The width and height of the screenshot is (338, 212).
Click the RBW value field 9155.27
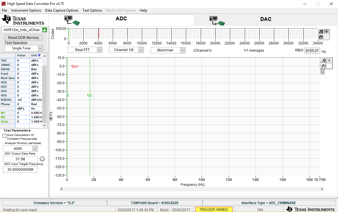[312, 51]
